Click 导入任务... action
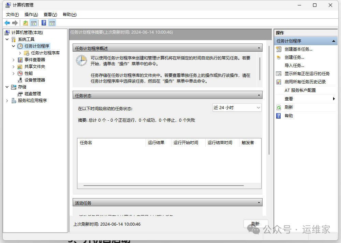 pos(294,66)
